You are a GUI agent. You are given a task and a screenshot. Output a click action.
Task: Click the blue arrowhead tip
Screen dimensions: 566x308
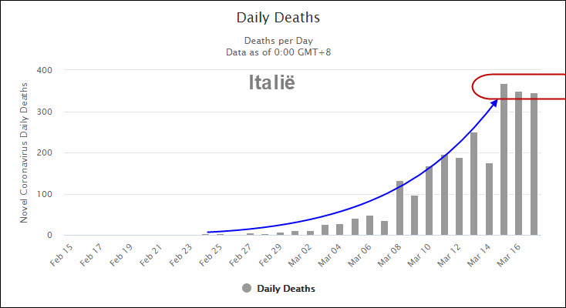pyautogui.click(x=496, y=99)
